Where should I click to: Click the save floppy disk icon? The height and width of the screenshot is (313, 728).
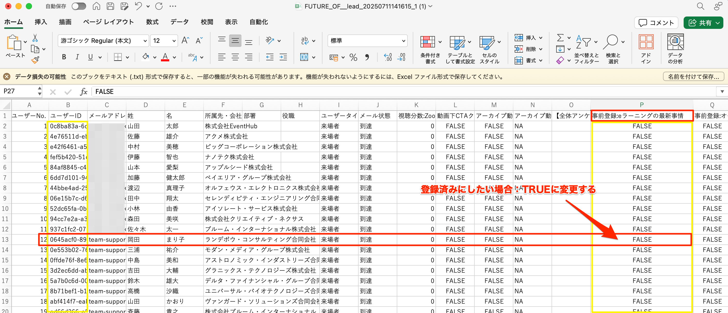(110, 6)
